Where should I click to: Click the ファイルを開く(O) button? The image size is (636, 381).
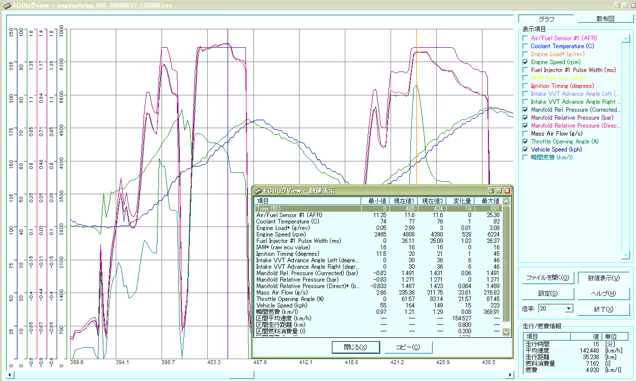(547, 278)
